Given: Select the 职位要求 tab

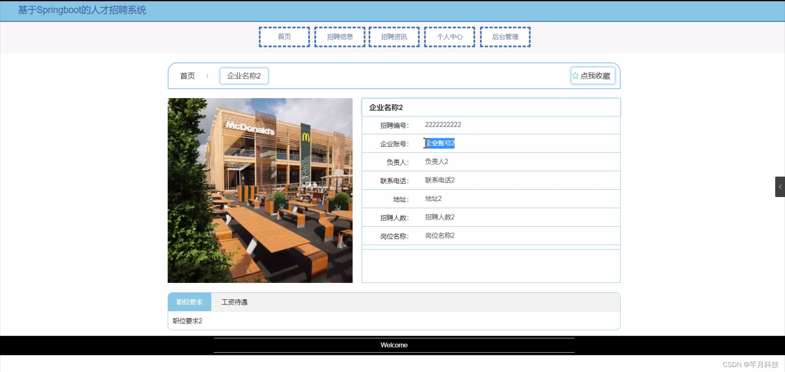Looking at the screenshot, I should (190, 302).
